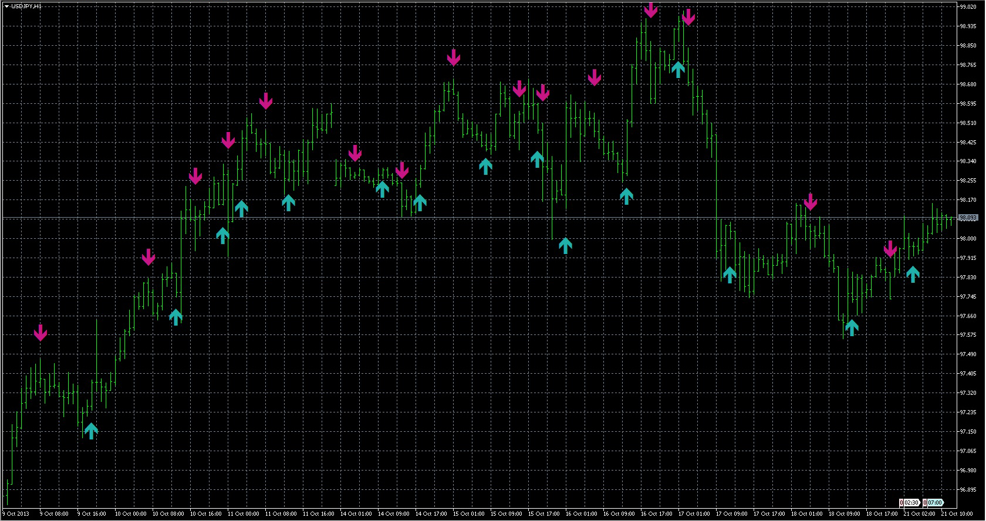Image resolution: width=986 pixels, height=521 pixels.
Task: Click the 99.020 price scale label
Action: (968, 7)
